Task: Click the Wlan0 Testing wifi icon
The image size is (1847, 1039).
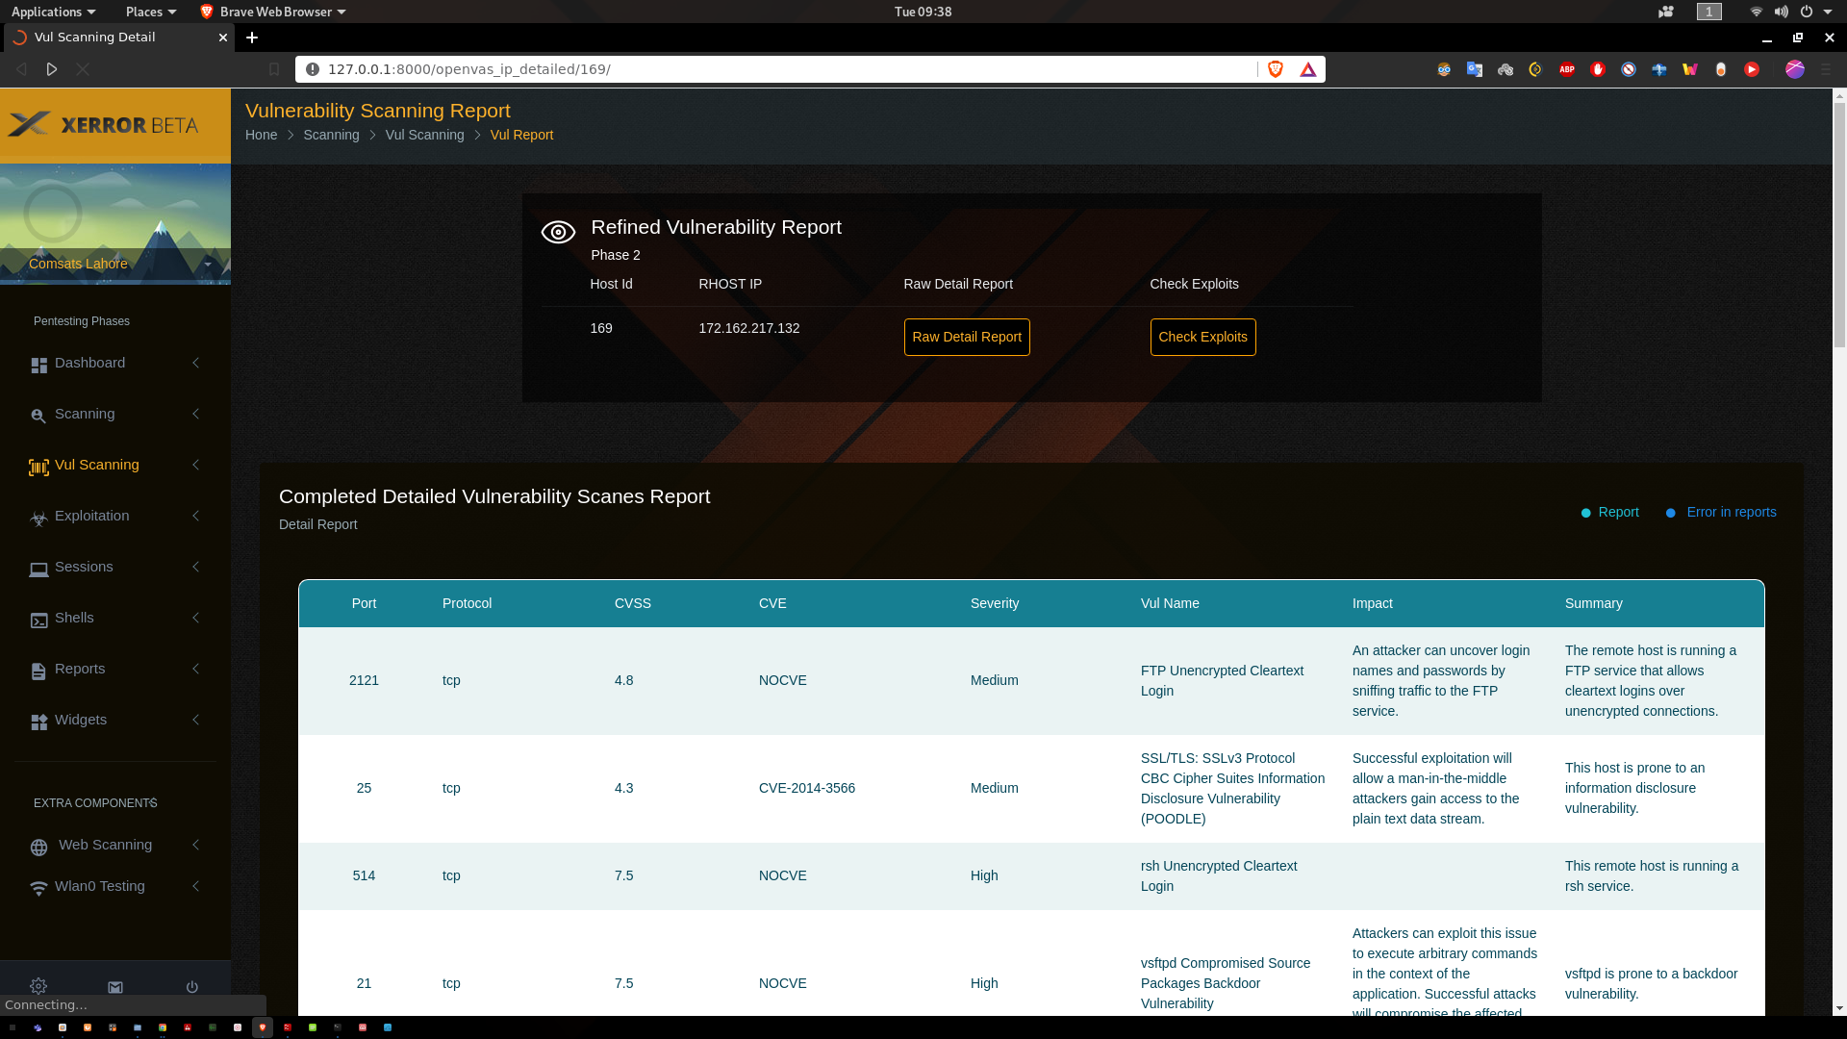Action: tap(38, 889)
